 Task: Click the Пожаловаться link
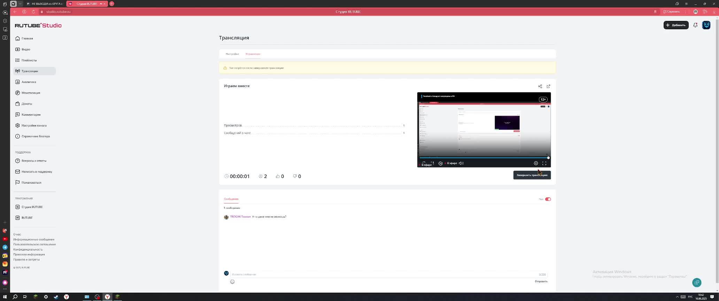coord(34,183)
